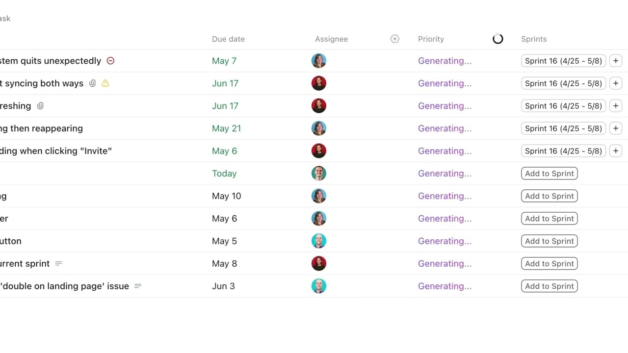628x353 pixels.
Task: Open the attachment clip icon on syncing task
Action: tap(92, 83)
